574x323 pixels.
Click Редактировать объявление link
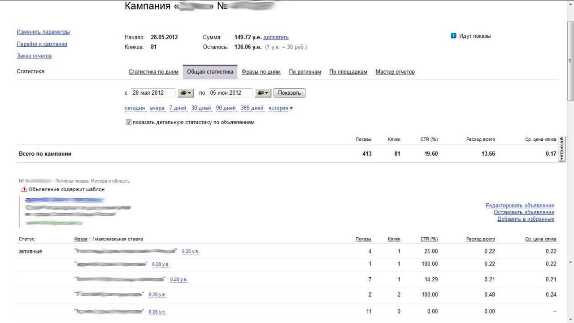(520, 205)
